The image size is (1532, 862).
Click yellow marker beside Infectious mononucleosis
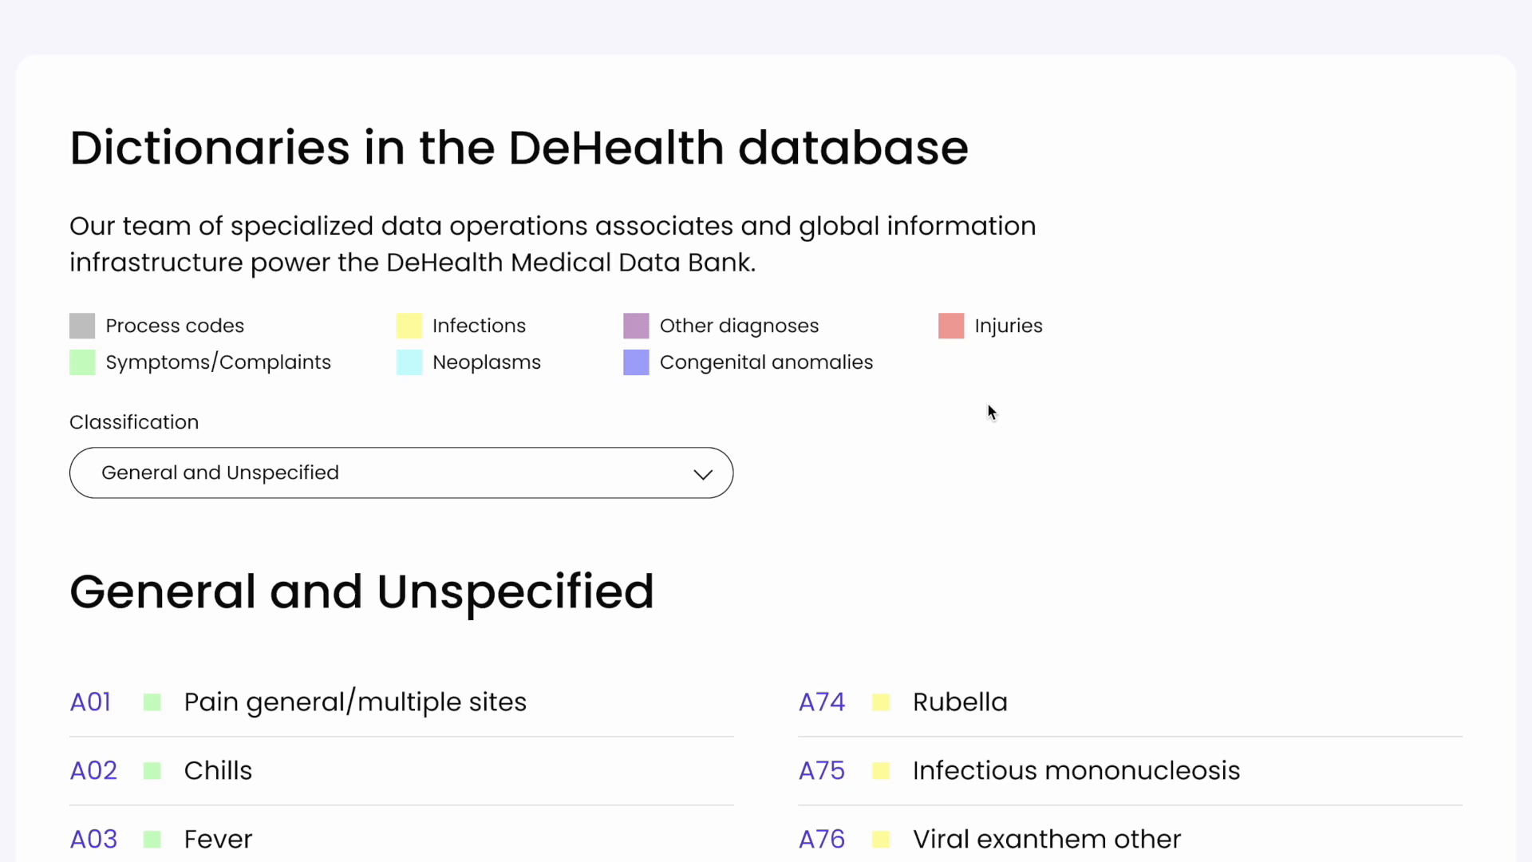881,771
